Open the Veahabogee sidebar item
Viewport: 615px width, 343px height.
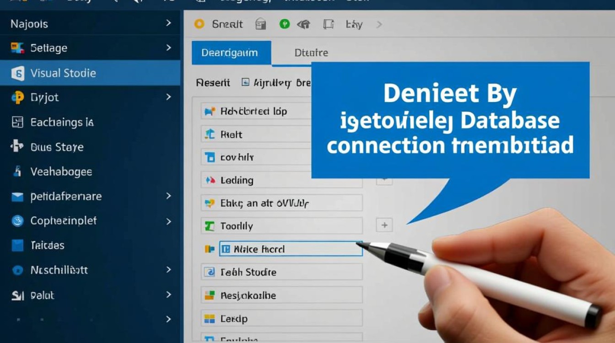pos(61,172)
